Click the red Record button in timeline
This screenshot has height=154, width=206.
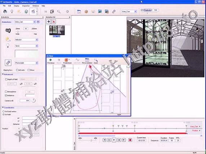click(130, 140)
